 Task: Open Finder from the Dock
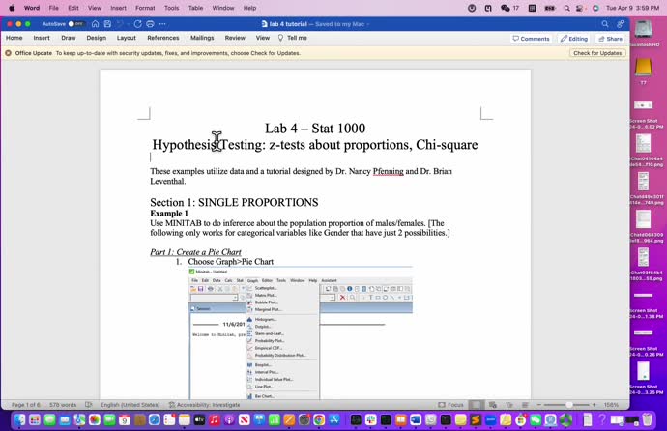click(19, 420)
